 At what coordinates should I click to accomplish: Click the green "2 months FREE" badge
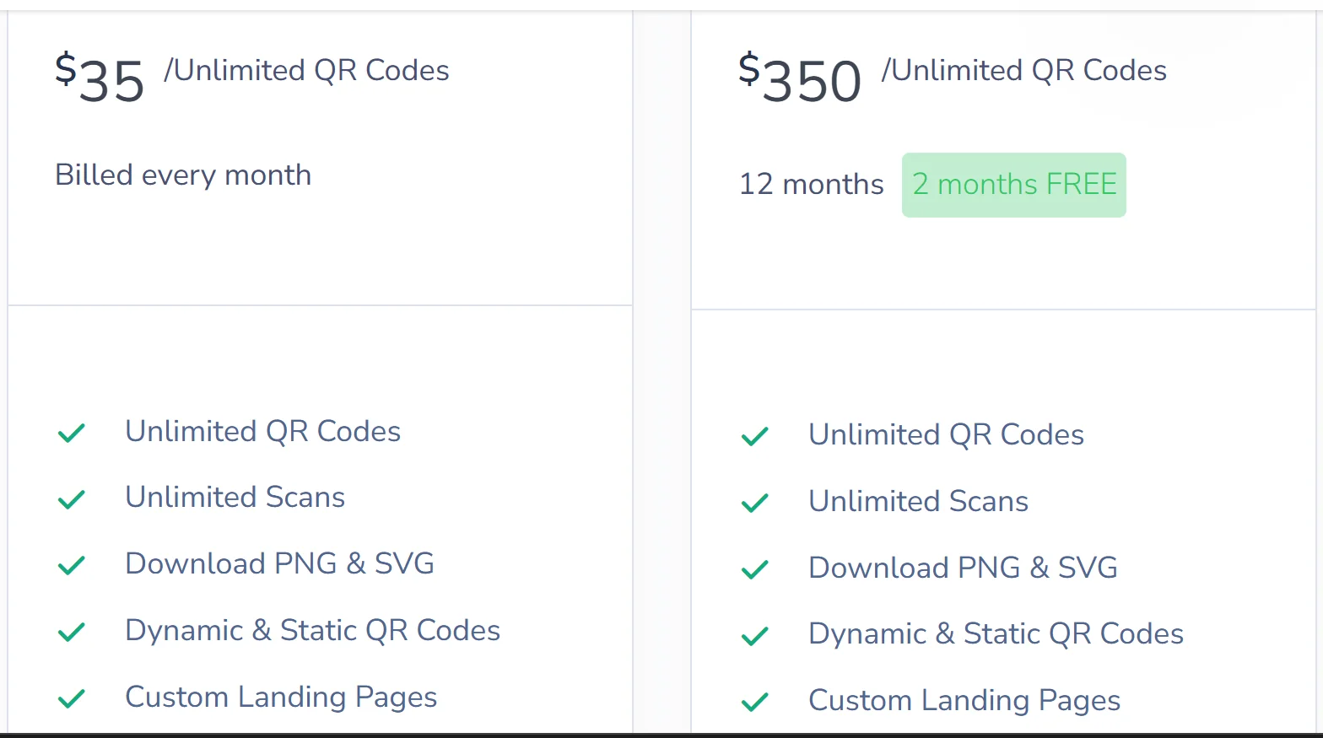pyautogui.click(x=1013, y=185)
